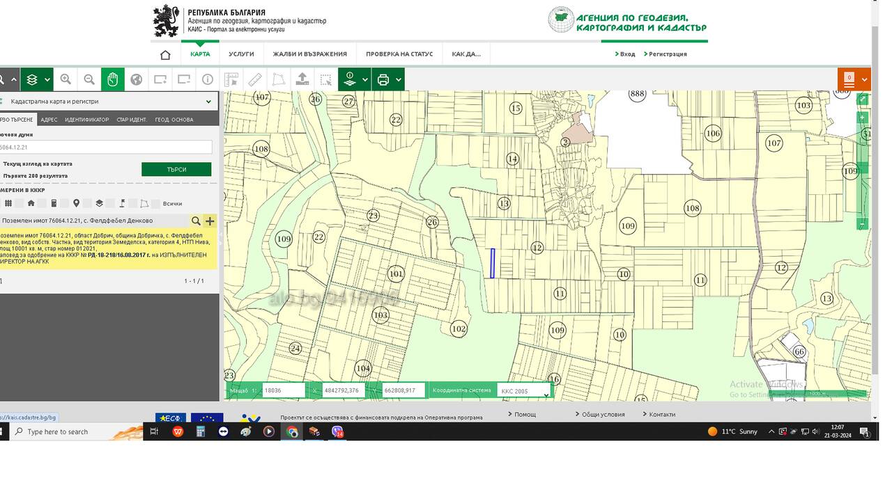Click the full extent globe icon
Image resolution: width=892 pixels, height=501 pixels.
tap(137, 79)
